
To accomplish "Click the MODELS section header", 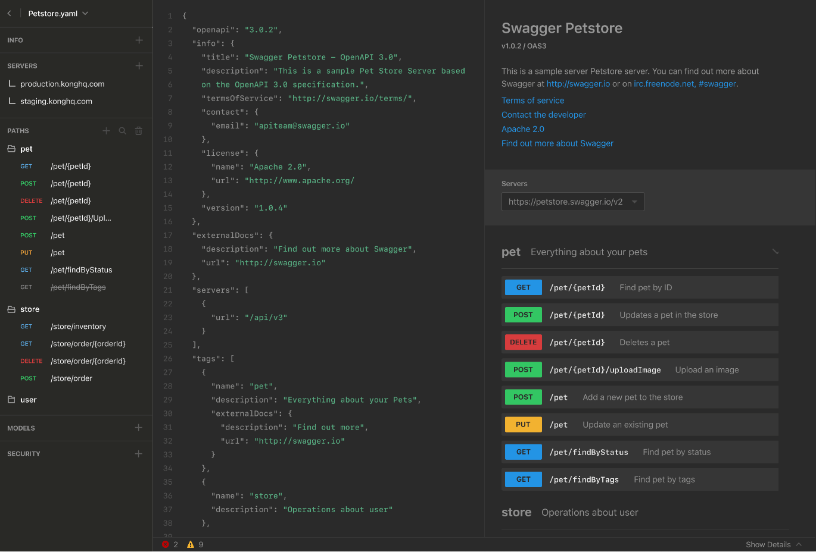I will [x=21, y=428].
